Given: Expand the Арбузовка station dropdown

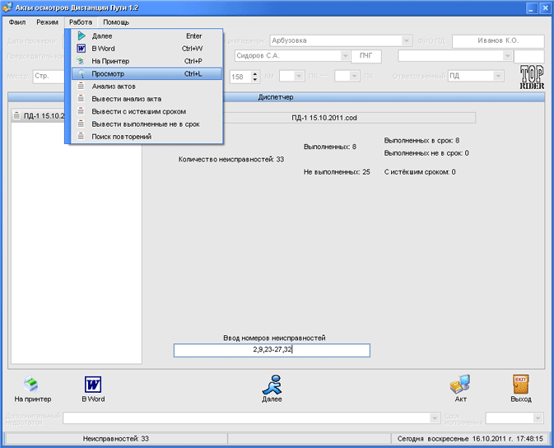Looking at the screenshot, I should click(407, 40).
